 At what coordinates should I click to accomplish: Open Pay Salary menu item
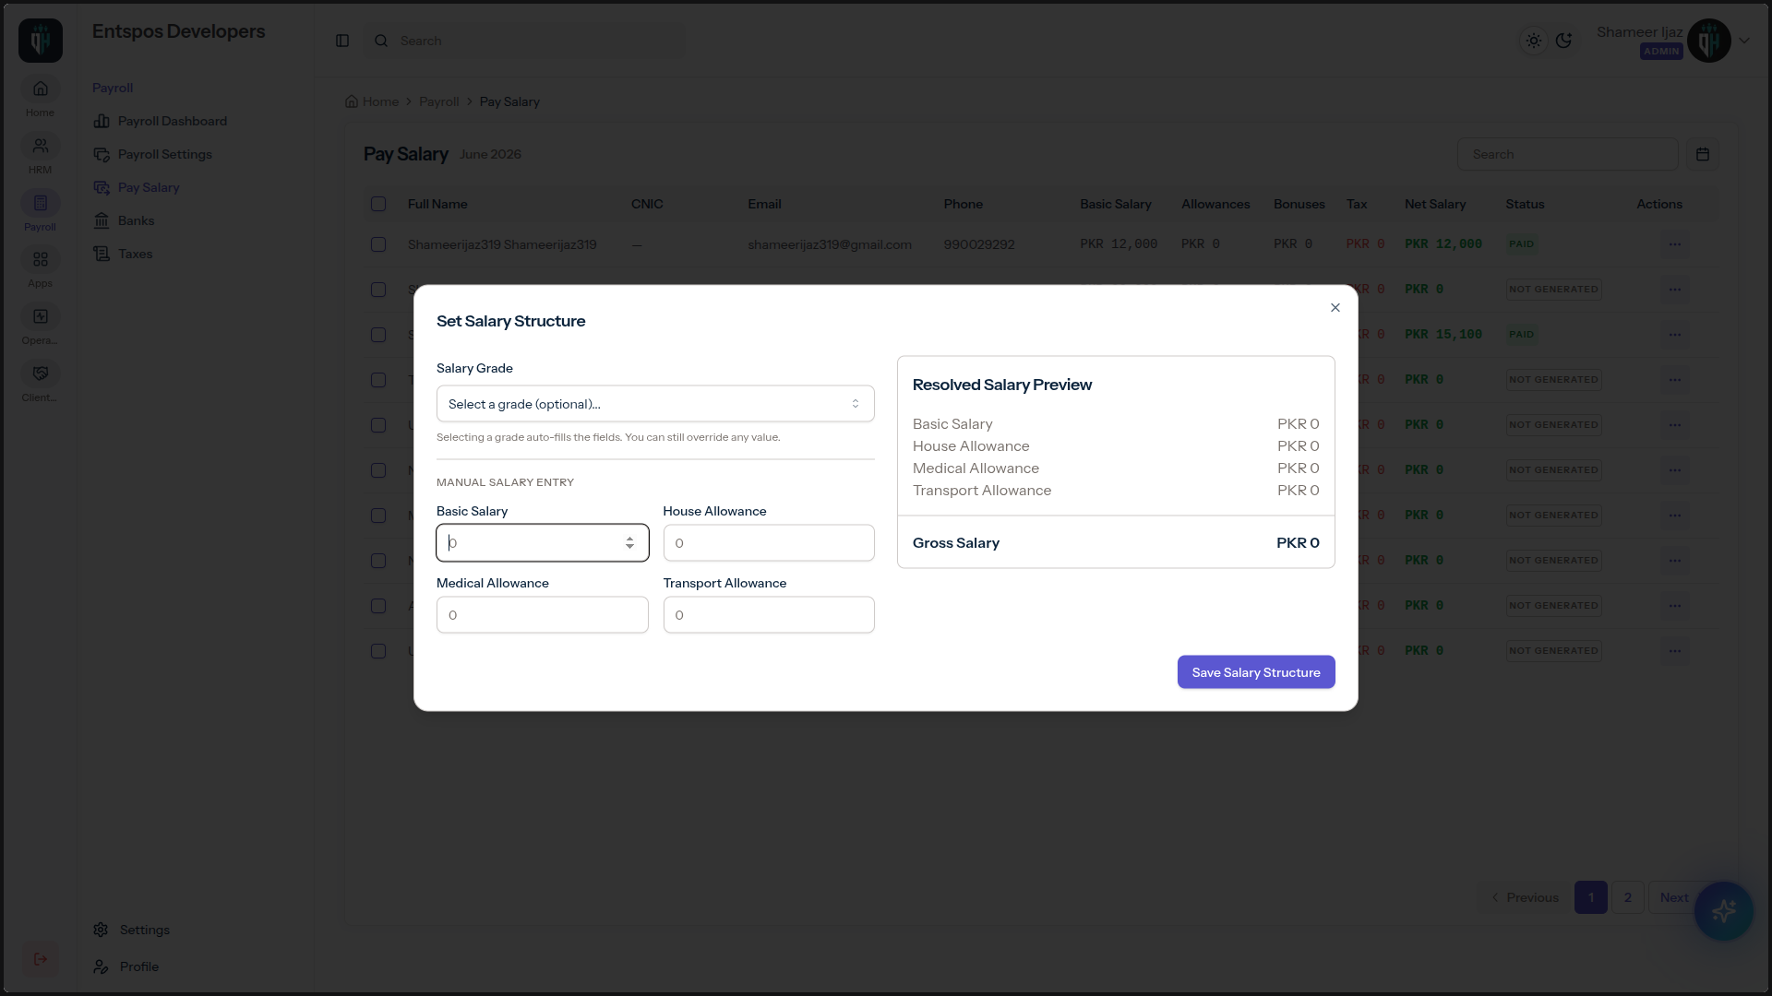pyautogui.click(x=149, y=187)
